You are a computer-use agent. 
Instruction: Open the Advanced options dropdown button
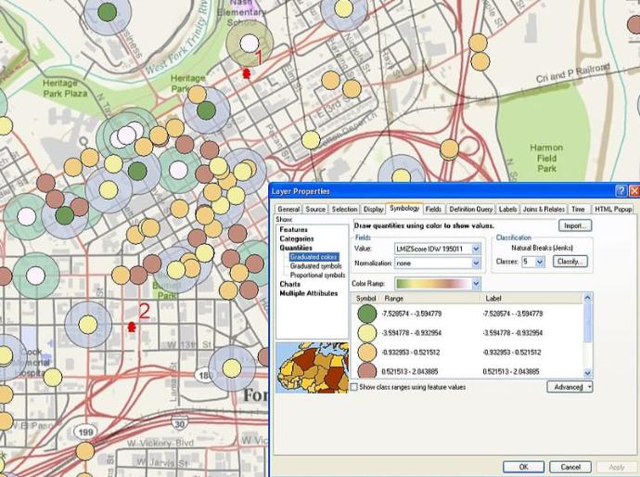point(569,386)
